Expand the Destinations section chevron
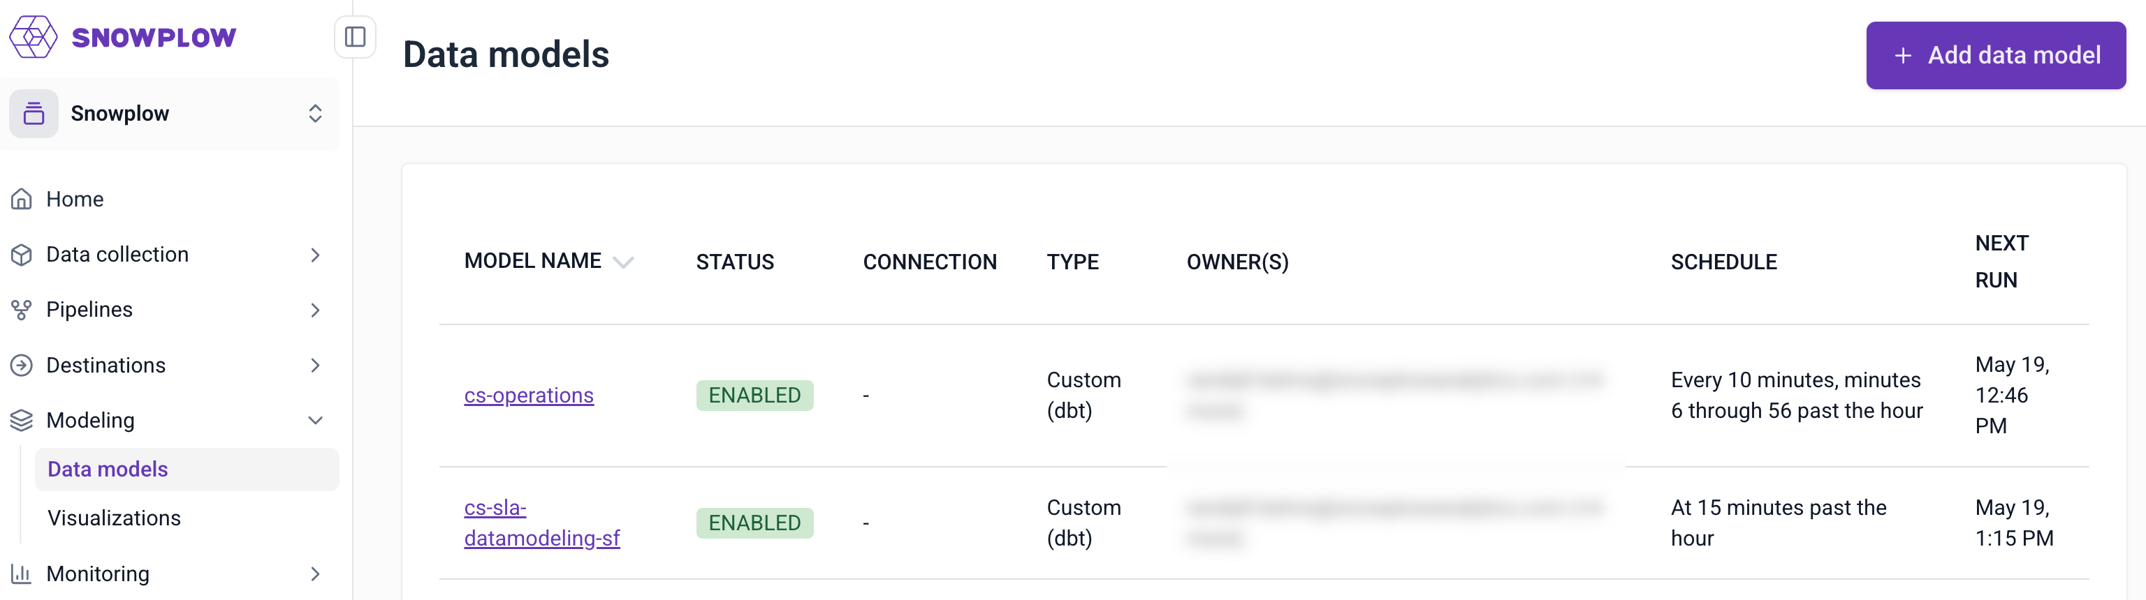 315,366
